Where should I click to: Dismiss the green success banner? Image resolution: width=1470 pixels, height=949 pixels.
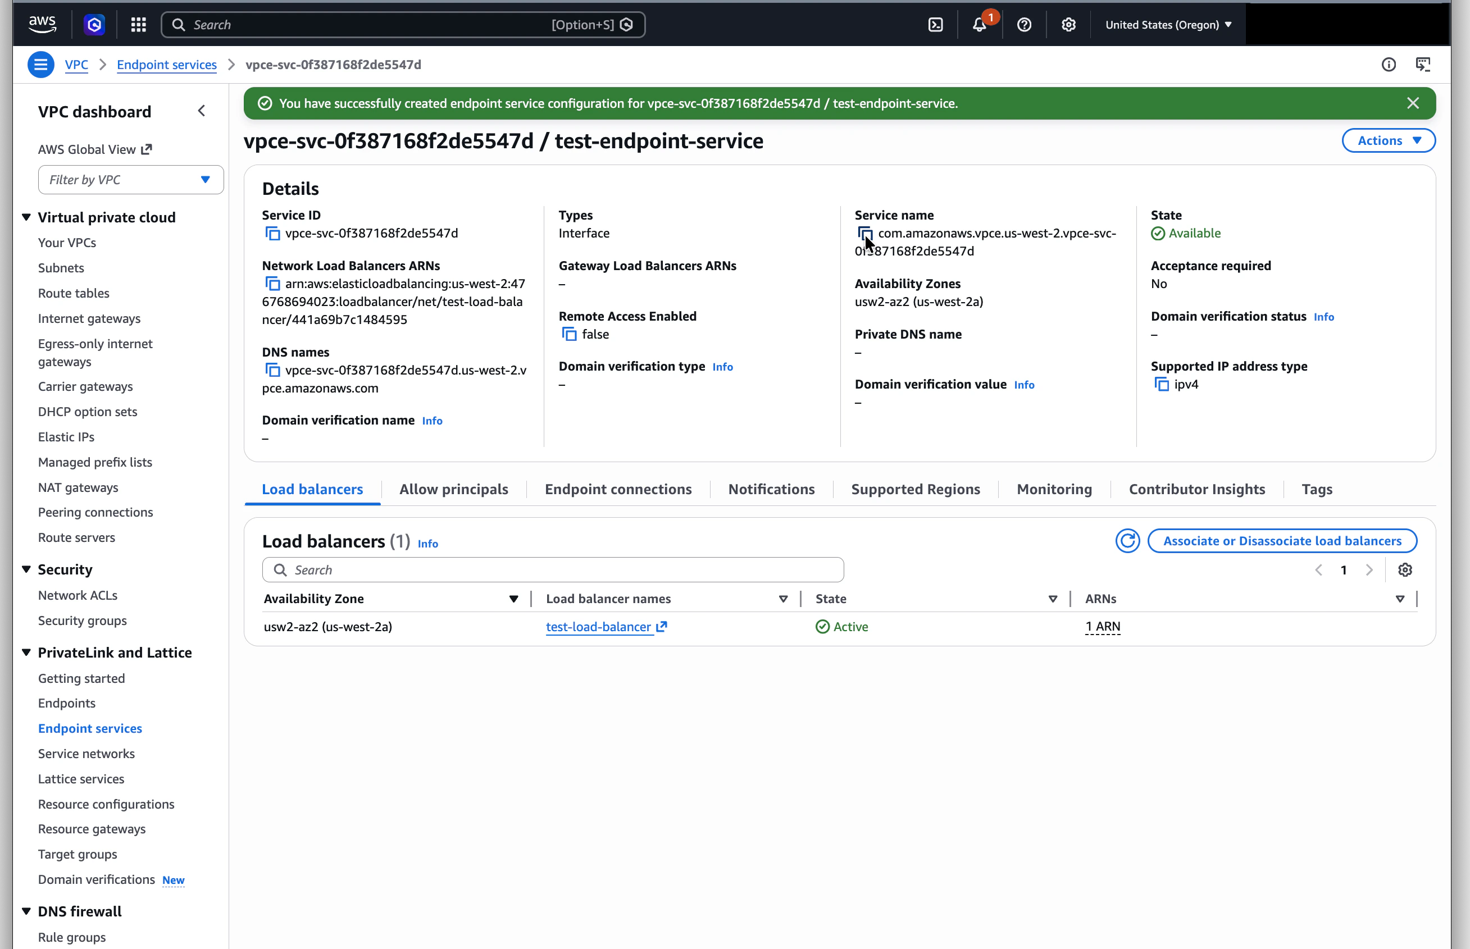pos(1413,103)
